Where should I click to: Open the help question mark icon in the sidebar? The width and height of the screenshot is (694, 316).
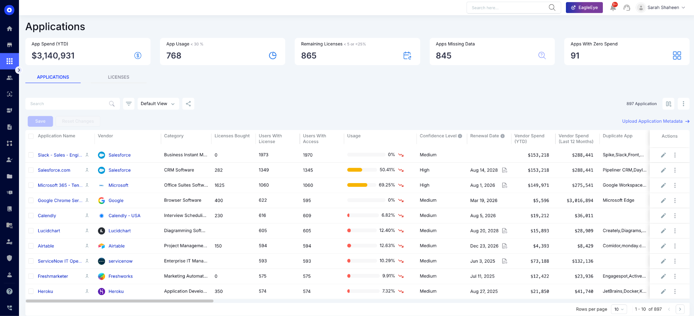(9, 291)
